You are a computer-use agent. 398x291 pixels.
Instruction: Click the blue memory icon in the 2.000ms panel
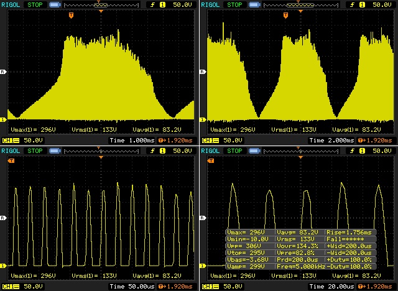tap(254, 5)
